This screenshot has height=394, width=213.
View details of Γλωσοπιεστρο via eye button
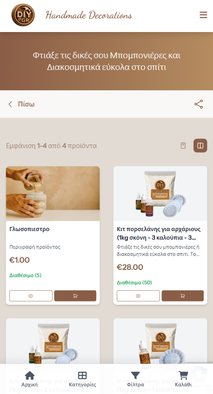(31, 296)
